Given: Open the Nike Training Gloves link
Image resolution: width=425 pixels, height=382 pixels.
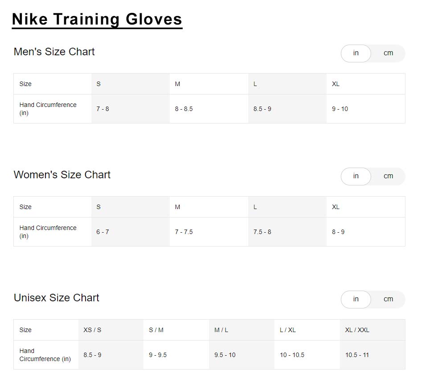Looking at the screenshot, I should coord(97,19).
